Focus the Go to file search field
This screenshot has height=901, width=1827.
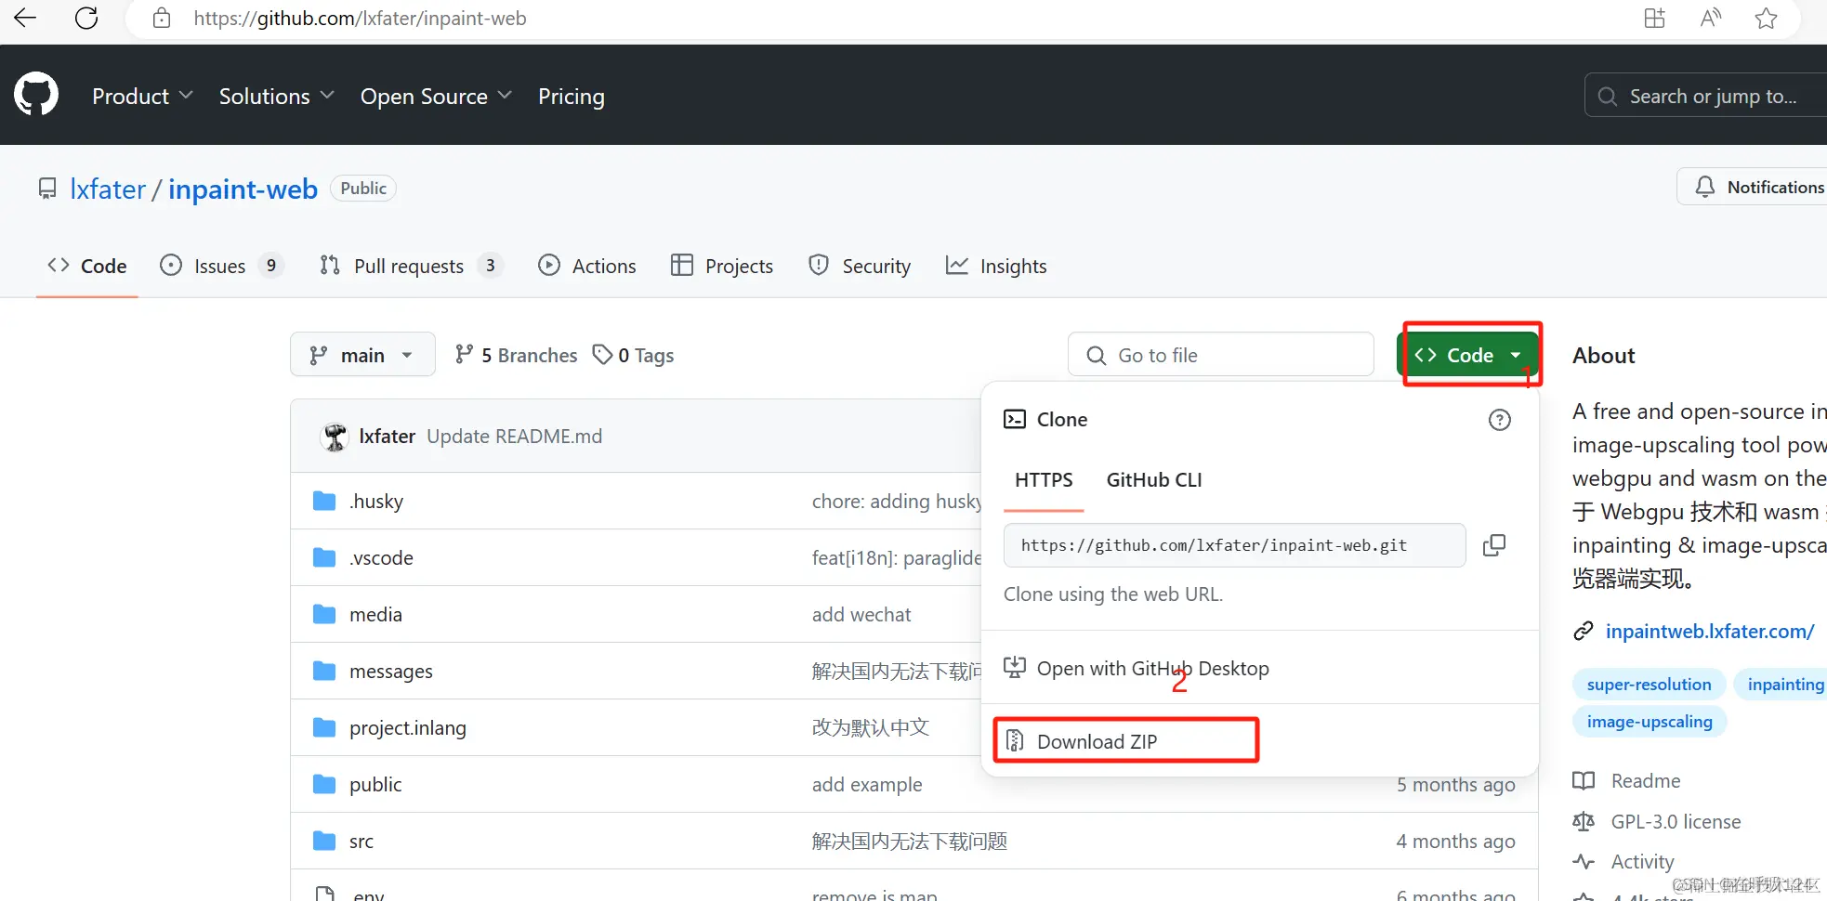1221,355
